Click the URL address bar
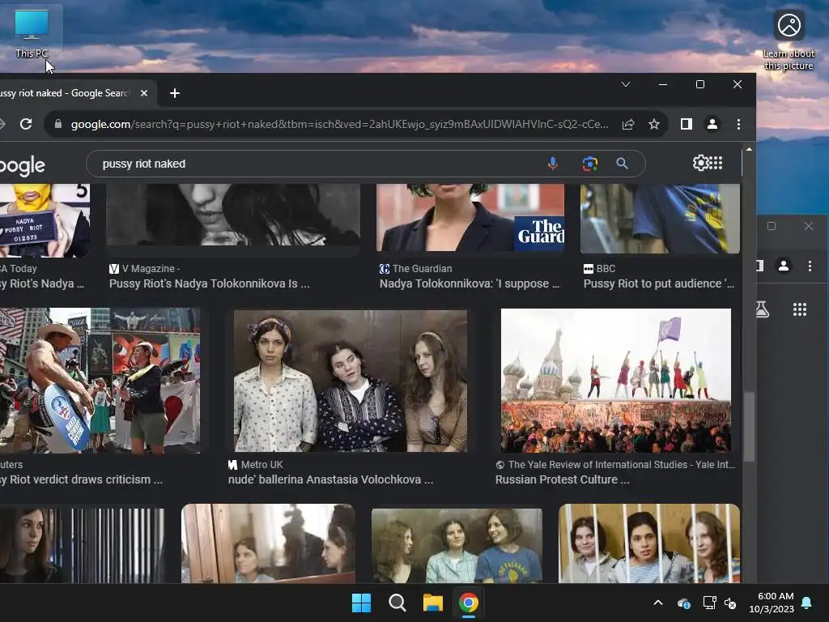Viewport: 829px width, 622px height. click(x=339, y=124)
